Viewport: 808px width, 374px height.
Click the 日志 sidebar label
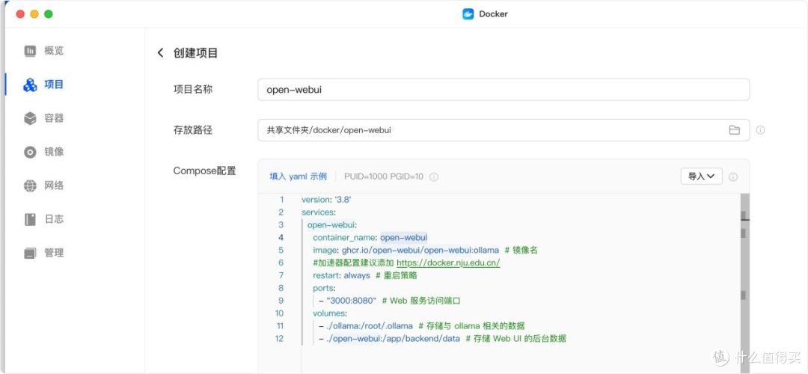point(54,219)
